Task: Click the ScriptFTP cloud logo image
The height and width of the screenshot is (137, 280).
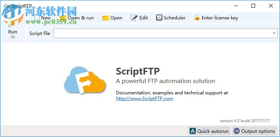Action: 85,80
